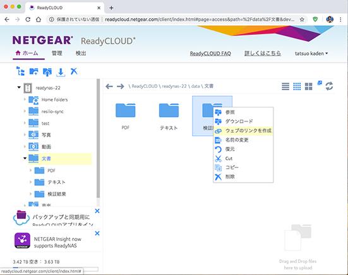Click the small pin icon beside refresh

[x=320, y=83]
